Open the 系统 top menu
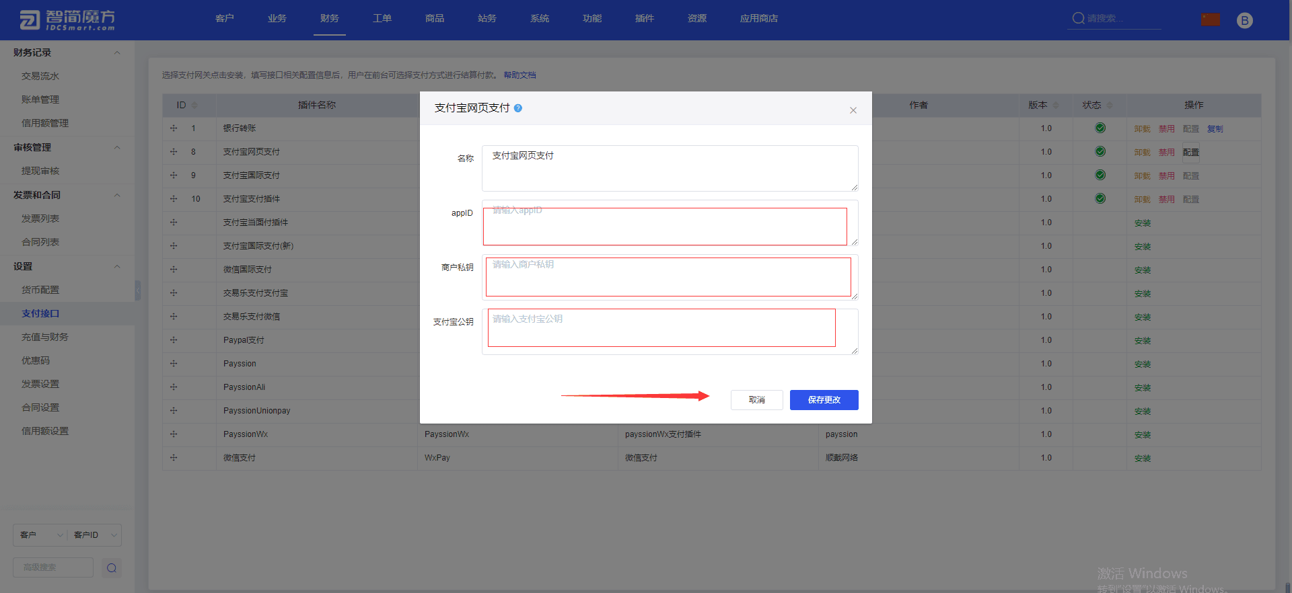1292x593 pixels. pyautogui.click(x=540, y=19)
